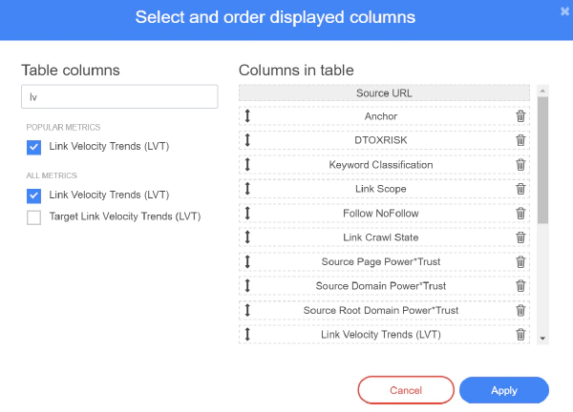573x412 pixels.
Task: Uncheck Link Velocity Trends under All Metrics
Action: [x=33, y=196]
